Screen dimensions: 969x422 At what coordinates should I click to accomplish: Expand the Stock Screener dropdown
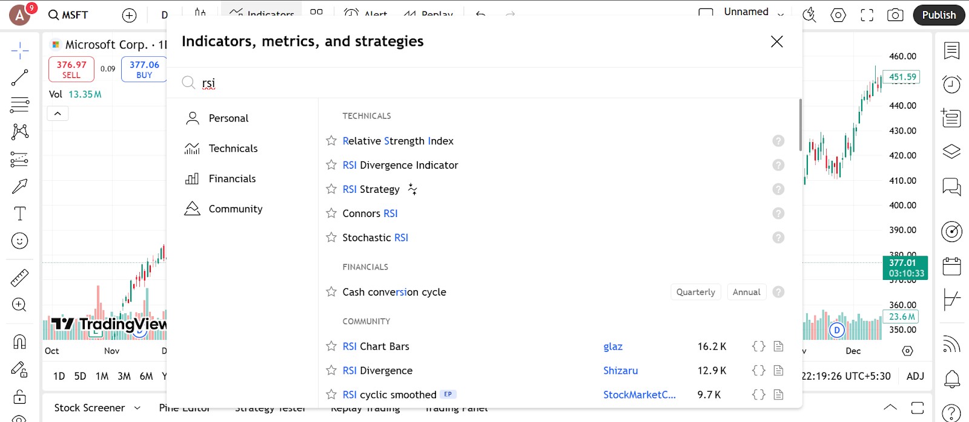pyautogui.click(x=137, y=408)
